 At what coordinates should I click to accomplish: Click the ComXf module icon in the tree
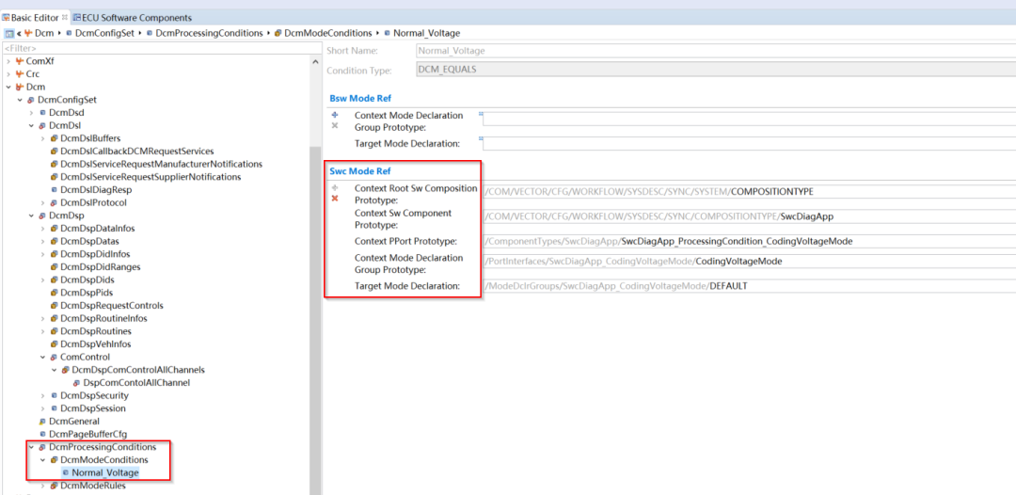[x=19, y=61]
